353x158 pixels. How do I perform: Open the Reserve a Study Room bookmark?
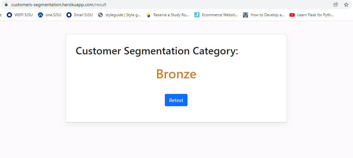point(167,15)
